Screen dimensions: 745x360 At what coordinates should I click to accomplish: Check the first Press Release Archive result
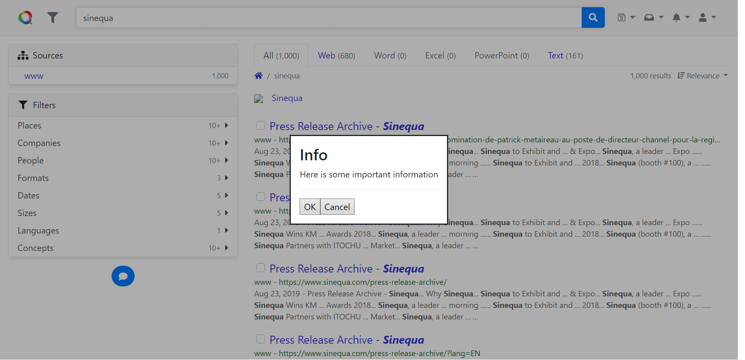click(x=261, y=126)
